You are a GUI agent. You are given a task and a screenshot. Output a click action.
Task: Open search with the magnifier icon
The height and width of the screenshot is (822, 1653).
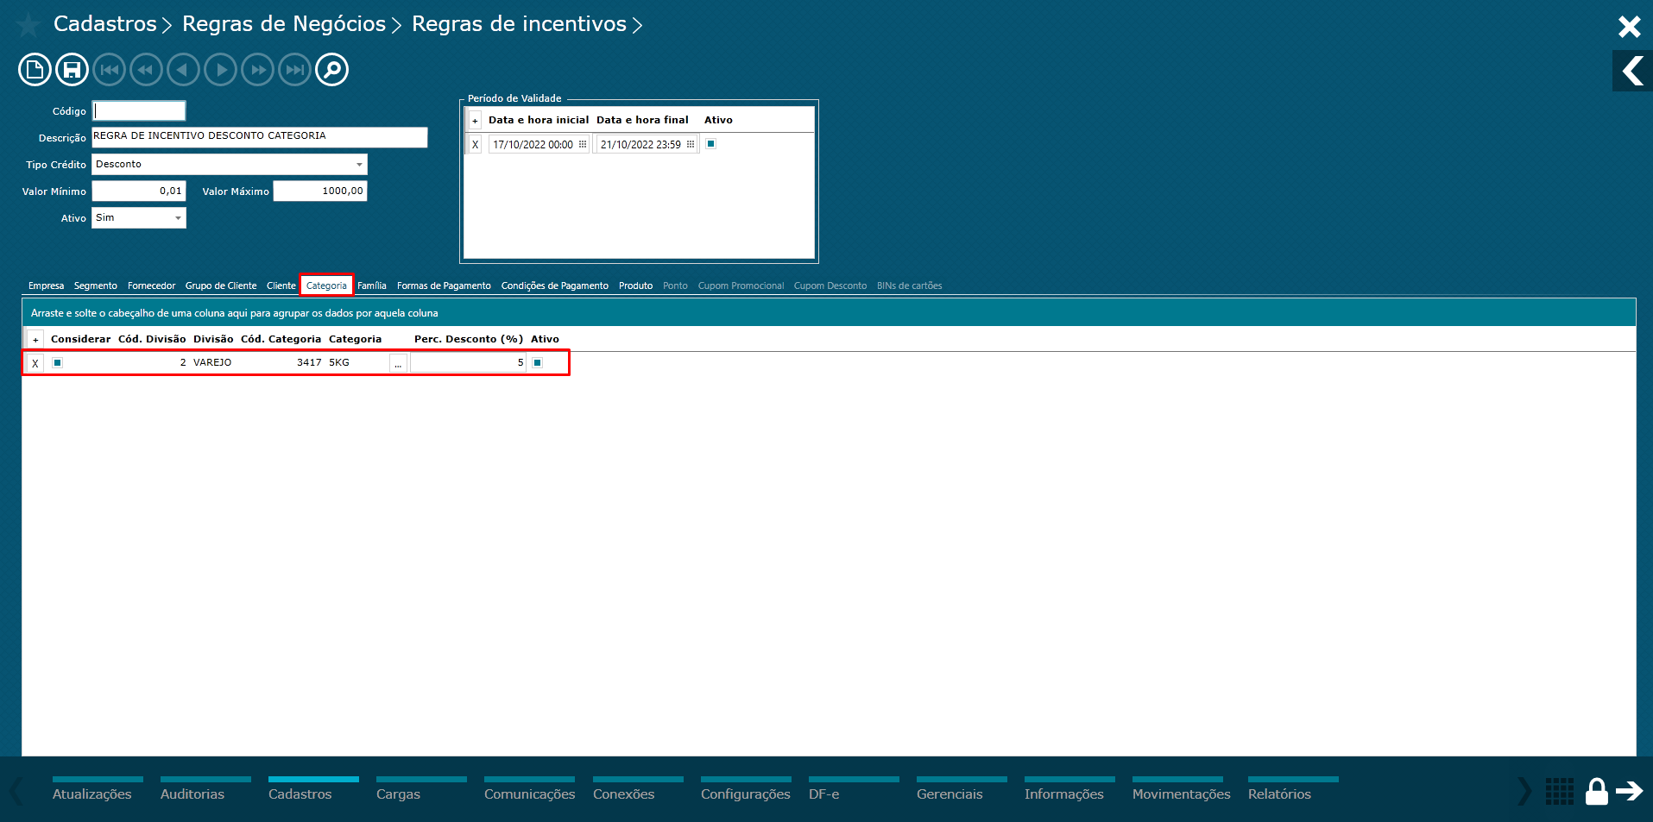332,70
